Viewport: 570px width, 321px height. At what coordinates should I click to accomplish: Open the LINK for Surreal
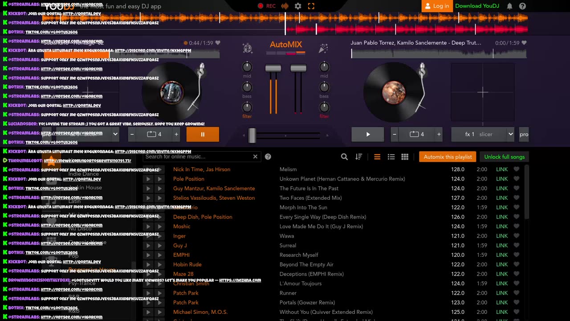pos(502,246)
